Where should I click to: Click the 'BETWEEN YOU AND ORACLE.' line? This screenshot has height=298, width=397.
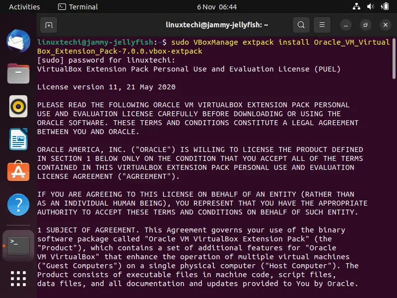tap(88, 132)
